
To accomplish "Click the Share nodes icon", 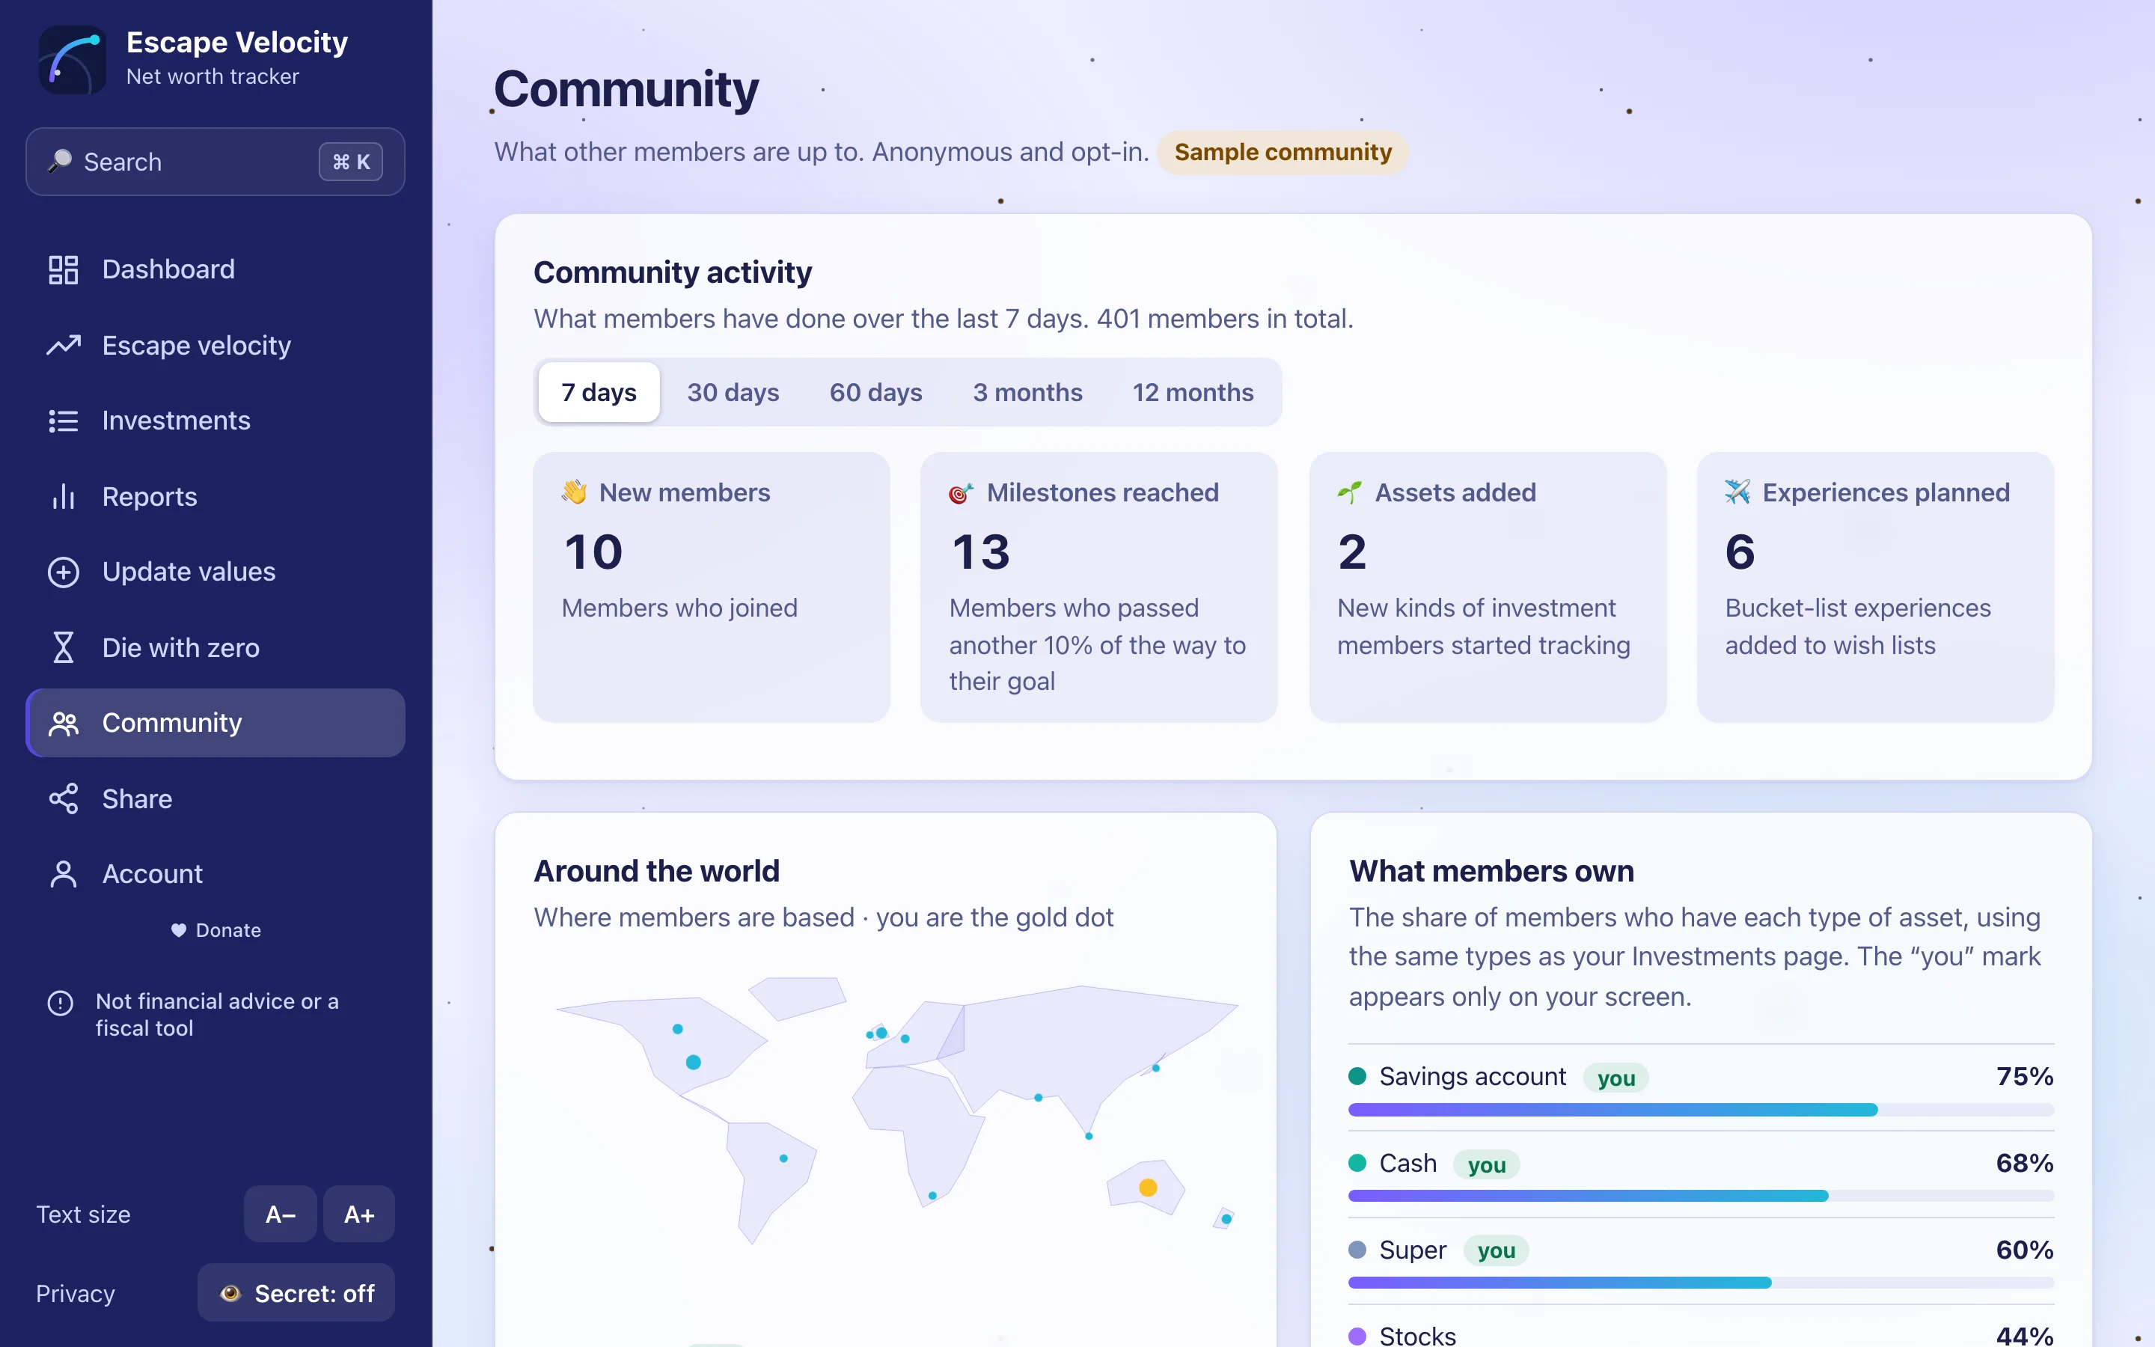I will pos(63,799).
